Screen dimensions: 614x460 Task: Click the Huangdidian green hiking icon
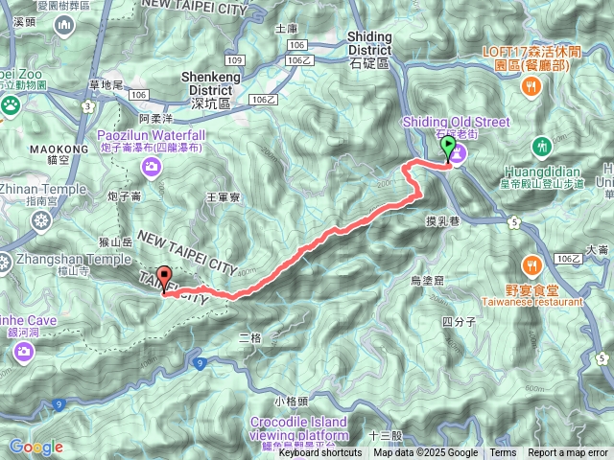coord(541,149)
